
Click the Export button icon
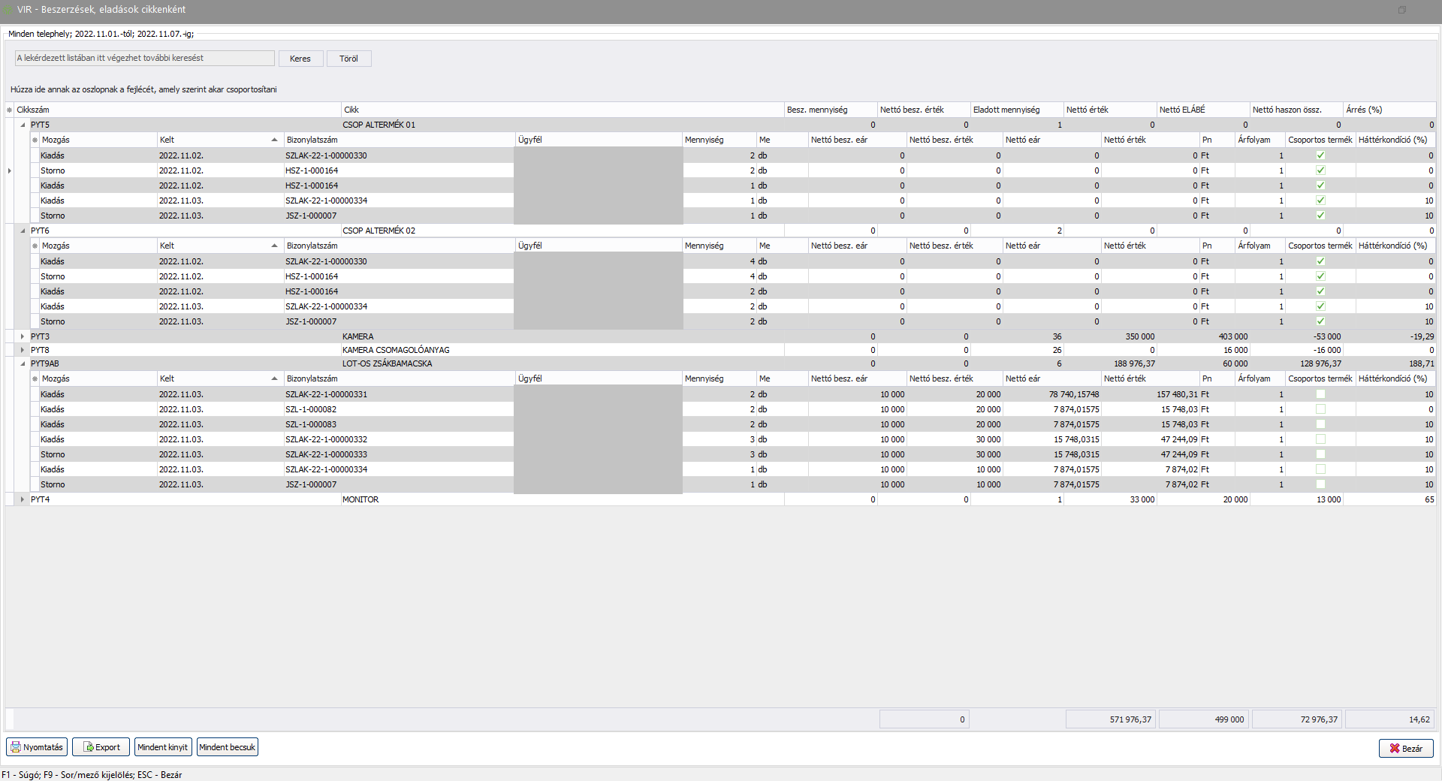(x=89, y=747)
